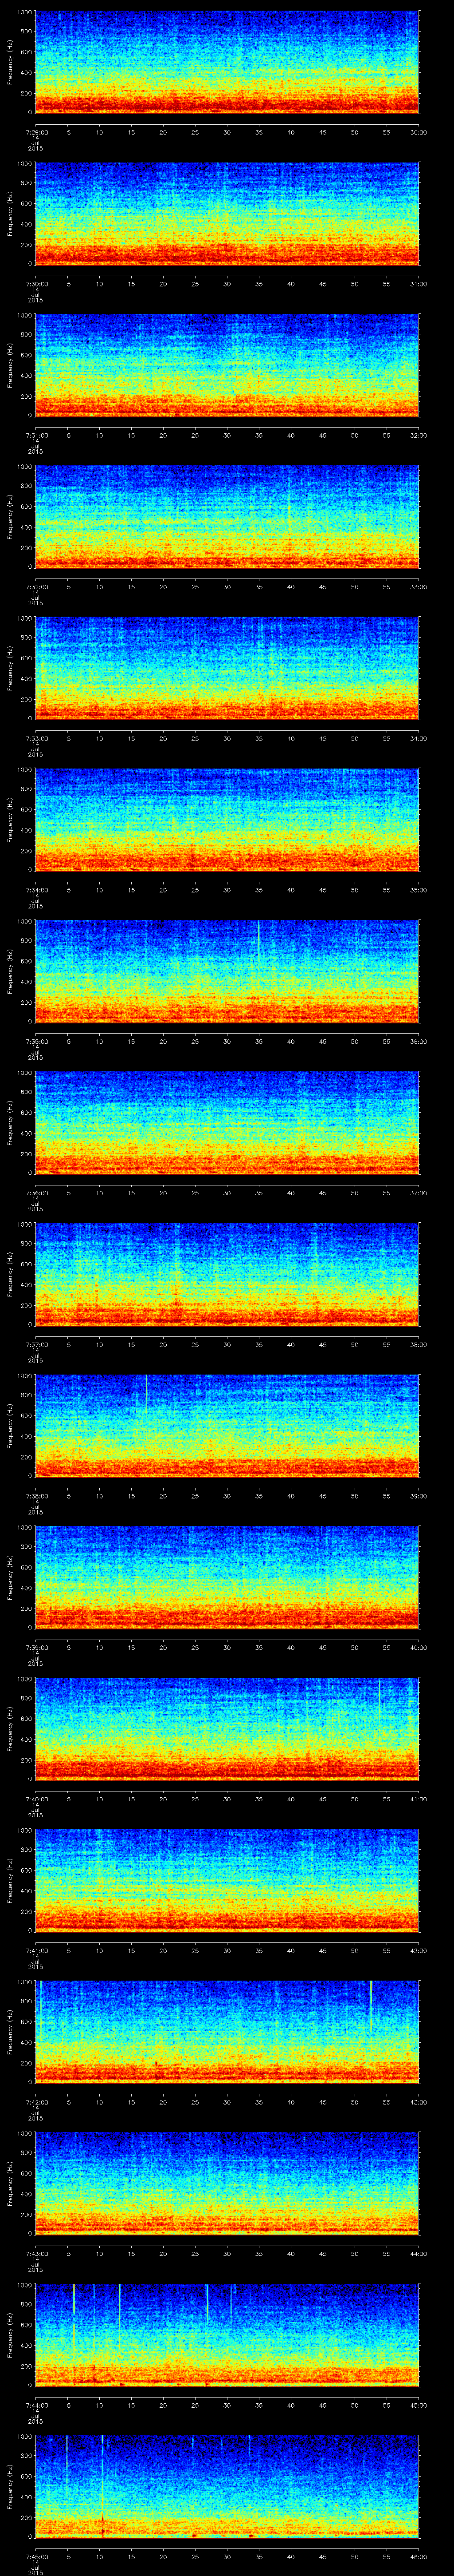The height and width of the screenshot is (2576, 454).
Task: View the spectrogram panel starting at 7:37:00
Action: click(227, 1273)
